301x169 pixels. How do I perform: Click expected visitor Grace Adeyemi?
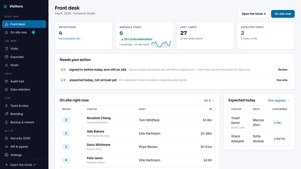point(237,139)
